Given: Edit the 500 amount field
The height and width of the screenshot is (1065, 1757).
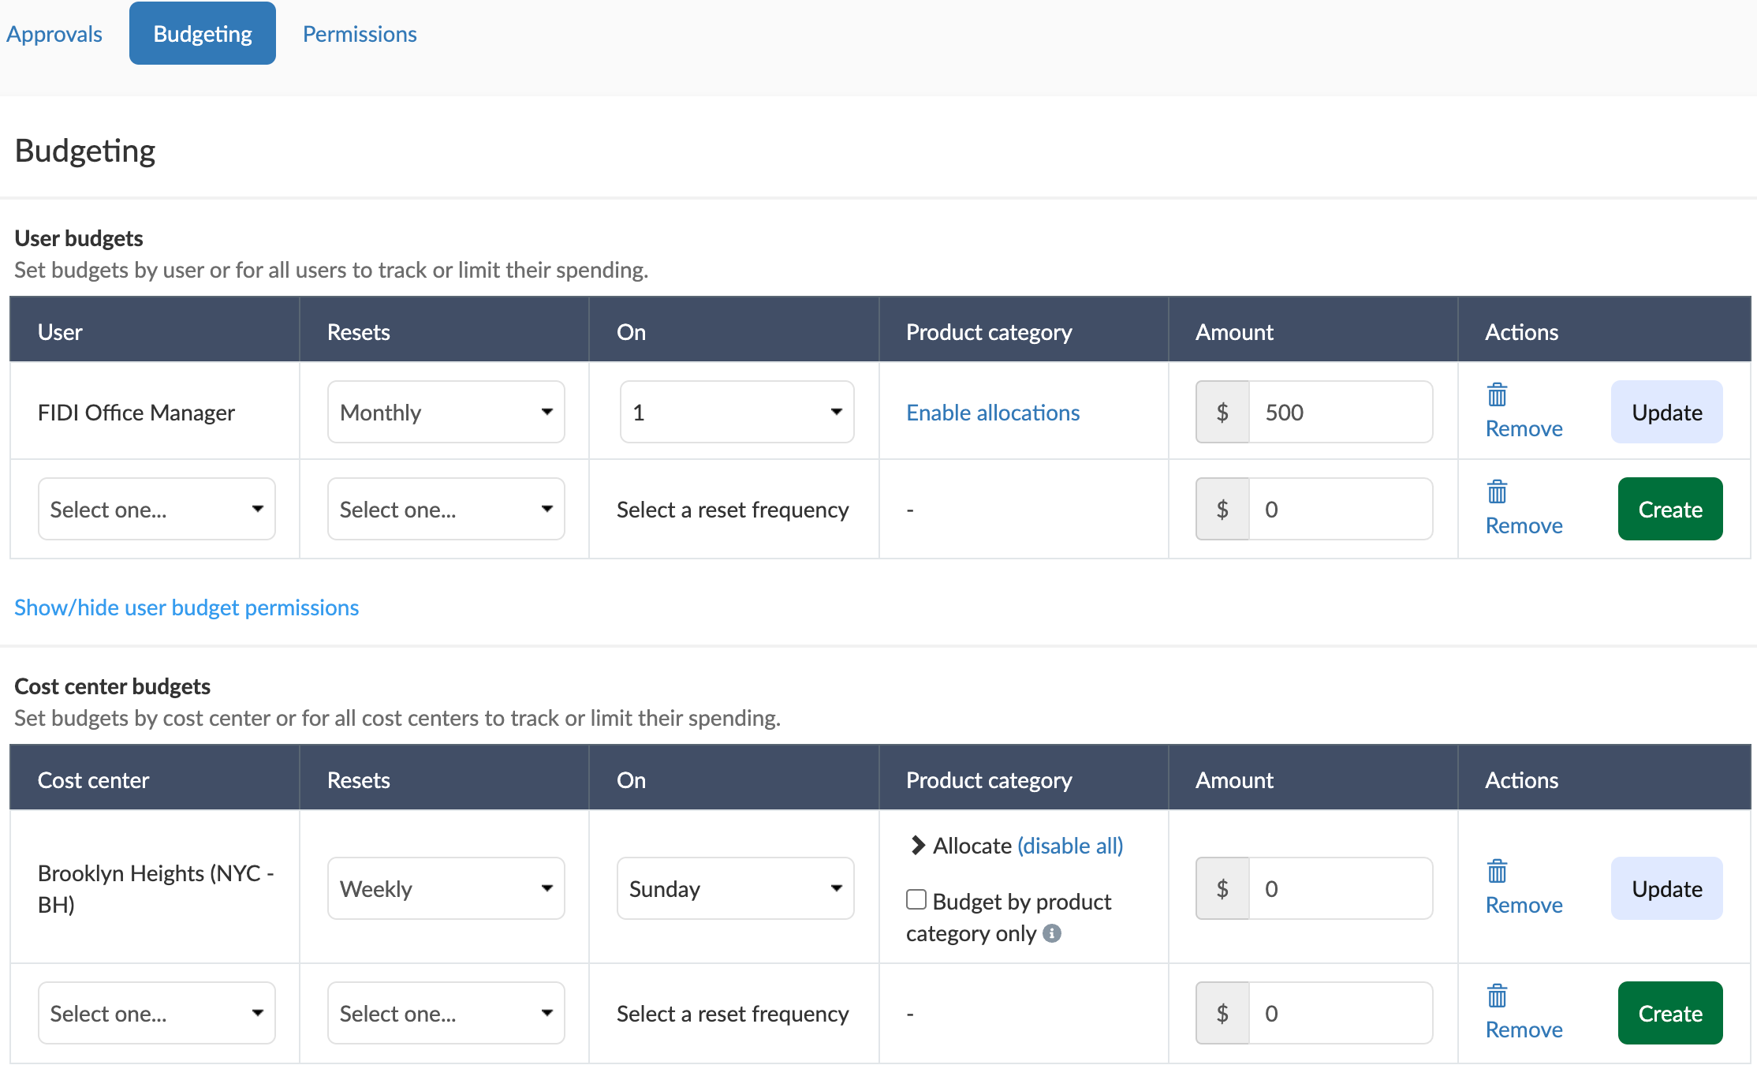Looking at the screenshot, I should pyautogui.click(x=1341, y=412).
